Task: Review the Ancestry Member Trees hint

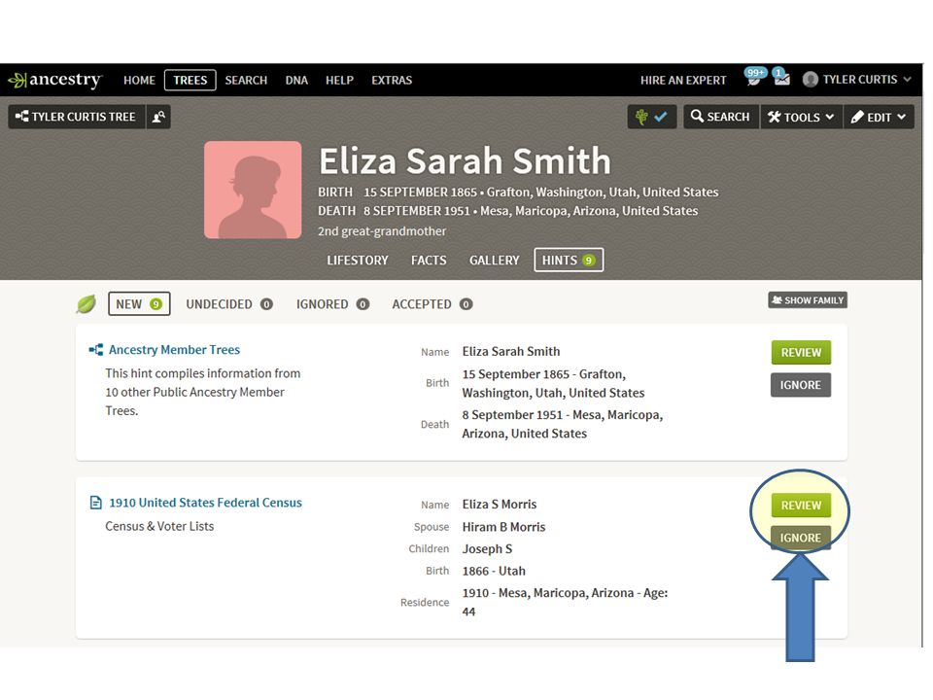Action: [x=801, y=352]
